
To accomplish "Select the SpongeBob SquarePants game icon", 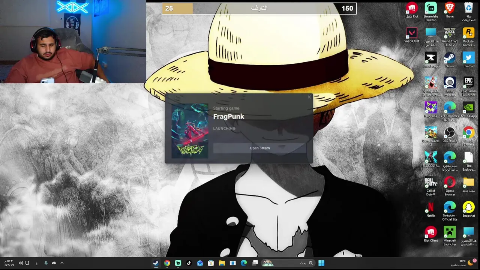I will click(x=430, y=87).
